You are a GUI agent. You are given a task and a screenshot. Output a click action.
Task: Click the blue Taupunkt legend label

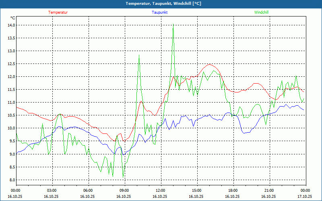tap(160, 12)
